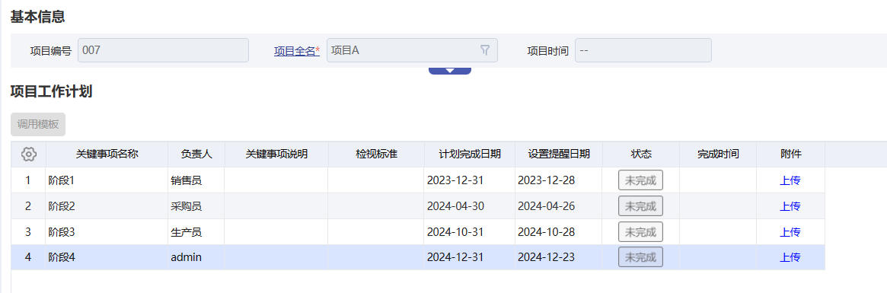
Task: Click the 调用模板 button
Action: pos(38,125)
